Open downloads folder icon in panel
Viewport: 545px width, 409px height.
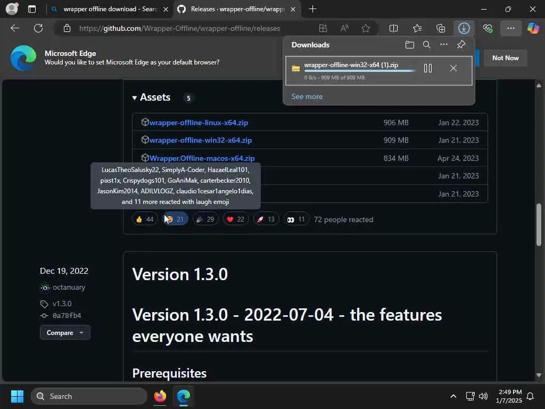pyautogui.click(x=410, y=45)
